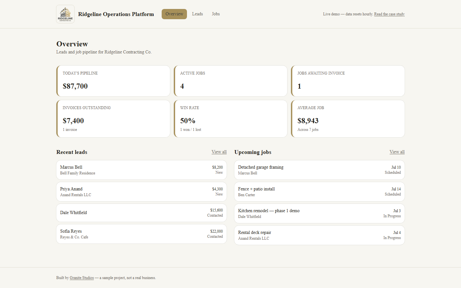Visit the Granite Studios link in footer
The image size is (461, 288).
pos(82,278)
